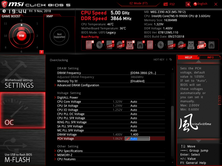Image resolution: width=222 pixels, height=166 pixels.
Task: Click the red question mark help icon
Action: click(41, 52)
